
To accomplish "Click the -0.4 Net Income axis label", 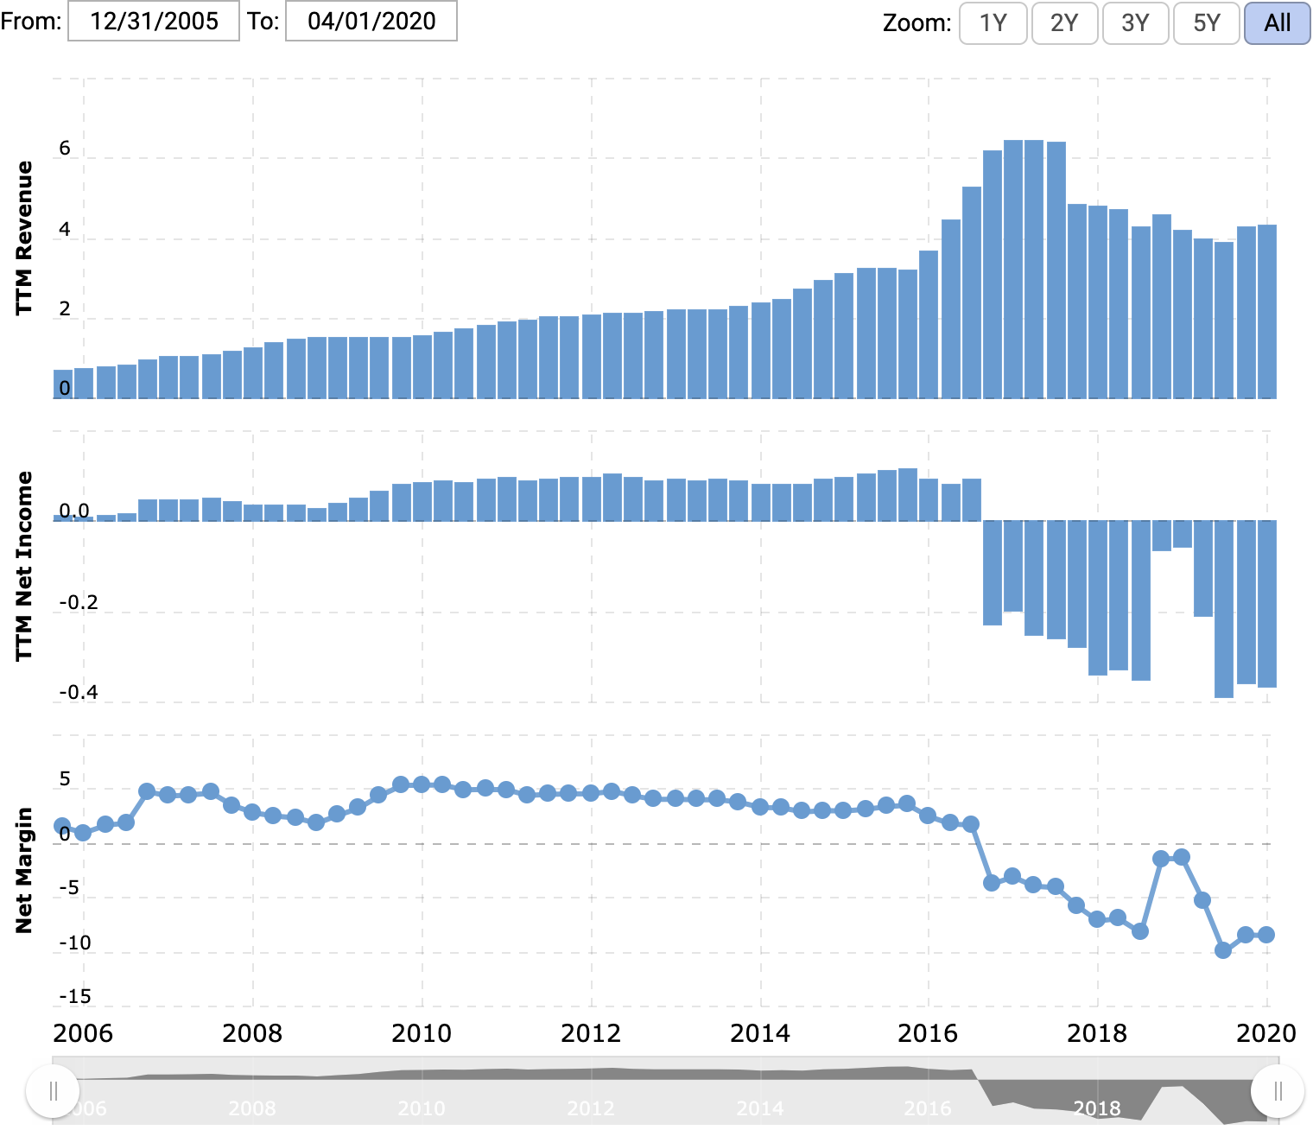I will click(79, 692).
